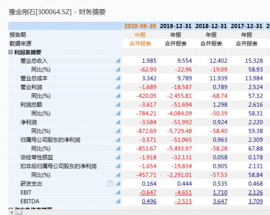The height and width of the screenshot is (215, 270).
Task: Open EBITDA value 3.647 link
Action: pyautogui.click(x=220, y=201)
